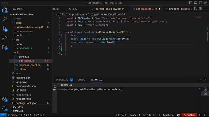209x117 pixels.
Task: Open the OUTPUT panel tab
Action: (82, 80)
